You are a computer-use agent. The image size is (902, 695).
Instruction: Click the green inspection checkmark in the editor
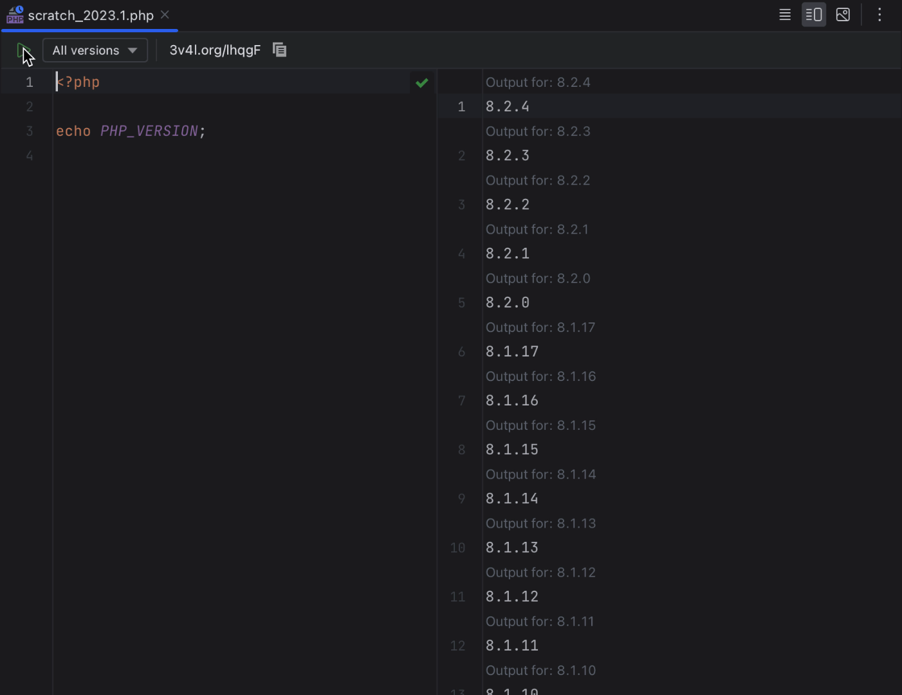(422, 83)
